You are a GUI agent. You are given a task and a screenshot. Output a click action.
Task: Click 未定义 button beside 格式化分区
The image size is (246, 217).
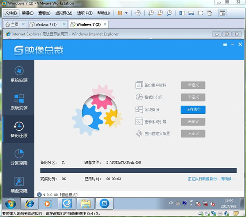click(x=193, y=97)
